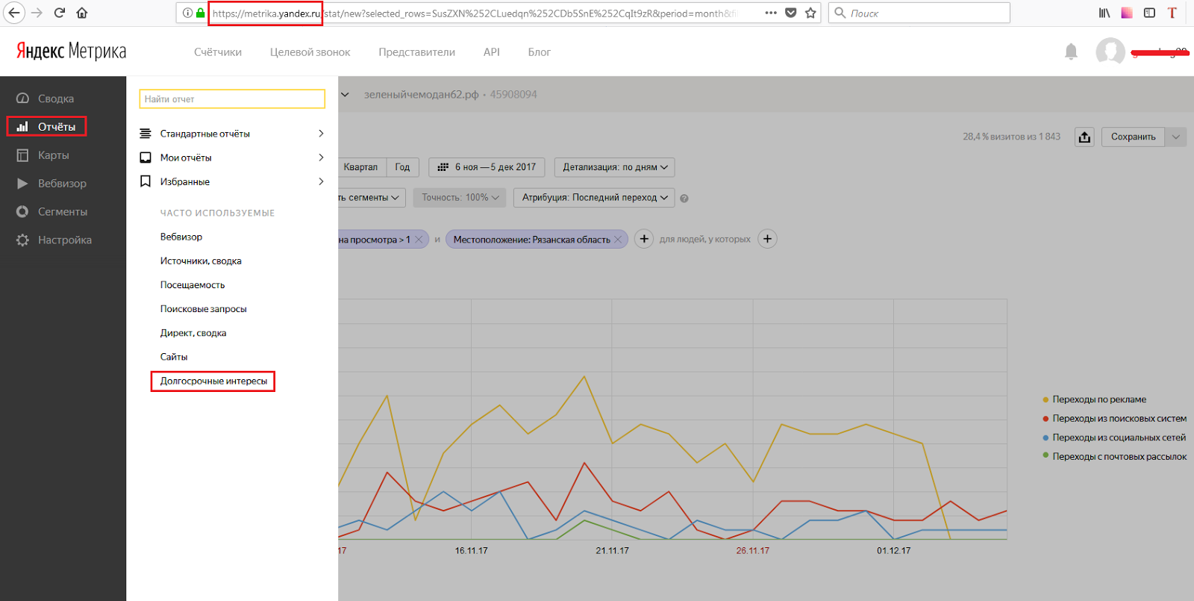Click the browser forward arrow
The height and width of the screenshot is (601, 1194).
tap(37, 13)
